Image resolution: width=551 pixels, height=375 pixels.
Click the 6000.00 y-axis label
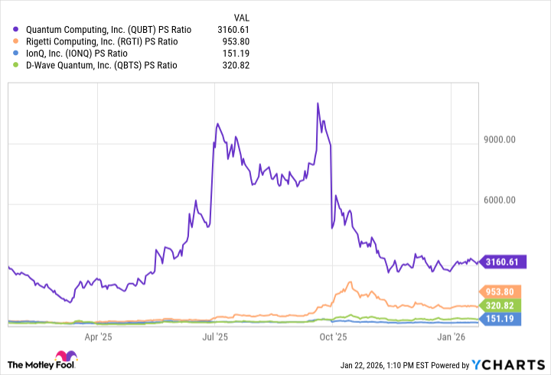499,200
